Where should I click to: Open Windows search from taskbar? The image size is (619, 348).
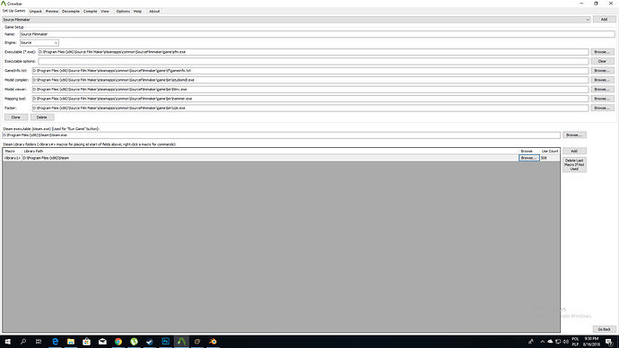[x=23, y=342]
